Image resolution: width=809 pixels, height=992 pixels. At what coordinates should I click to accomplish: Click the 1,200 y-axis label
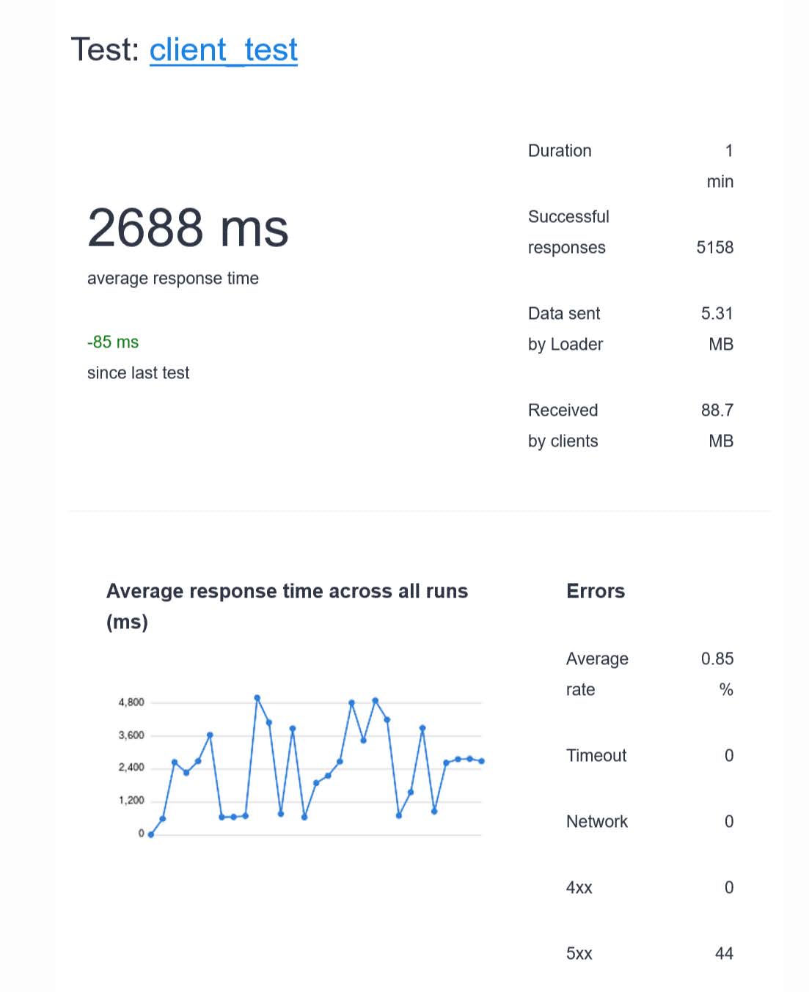131,801
